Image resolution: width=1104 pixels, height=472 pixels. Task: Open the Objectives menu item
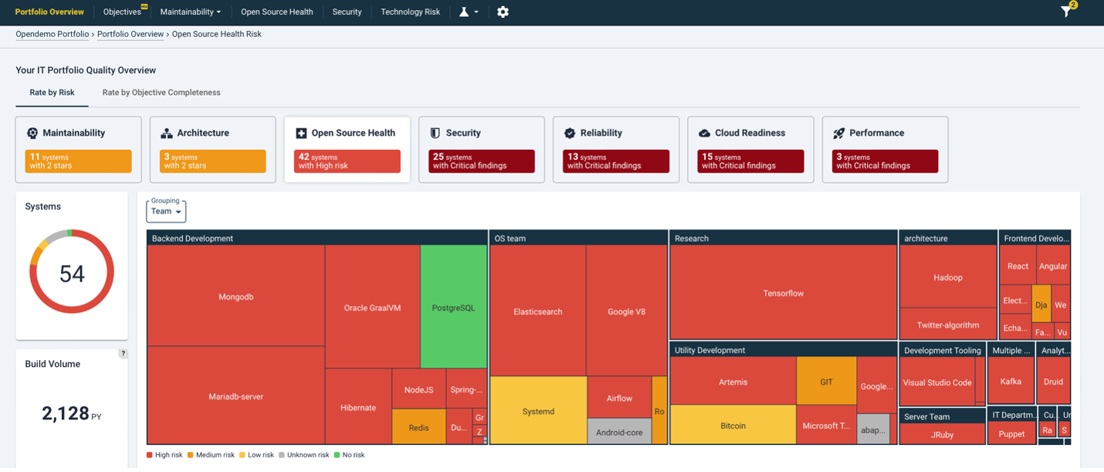tap(124, 12)
